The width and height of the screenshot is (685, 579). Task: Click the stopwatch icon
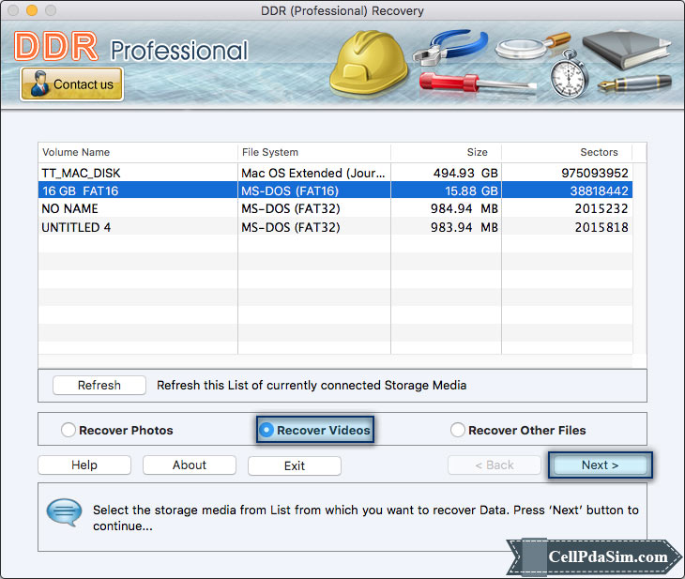coord(568,74)
